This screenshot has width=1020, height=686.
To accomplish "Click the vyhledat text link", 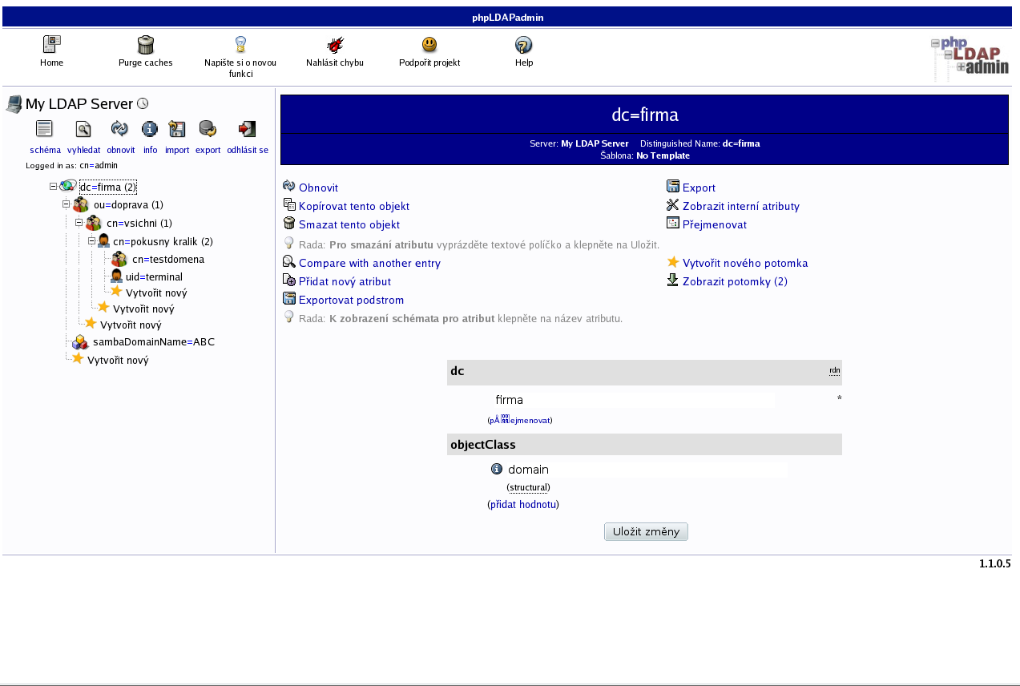I will pos(84,150).
